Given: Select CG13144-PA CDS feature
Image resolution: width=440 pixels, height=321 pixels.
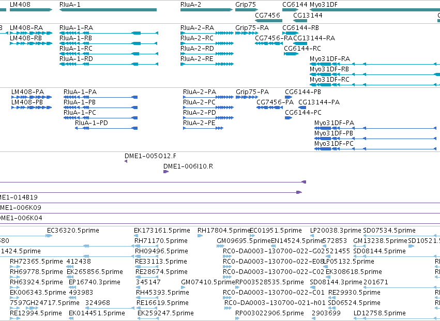Looking at the screenshot, I should tap(302, 108).
